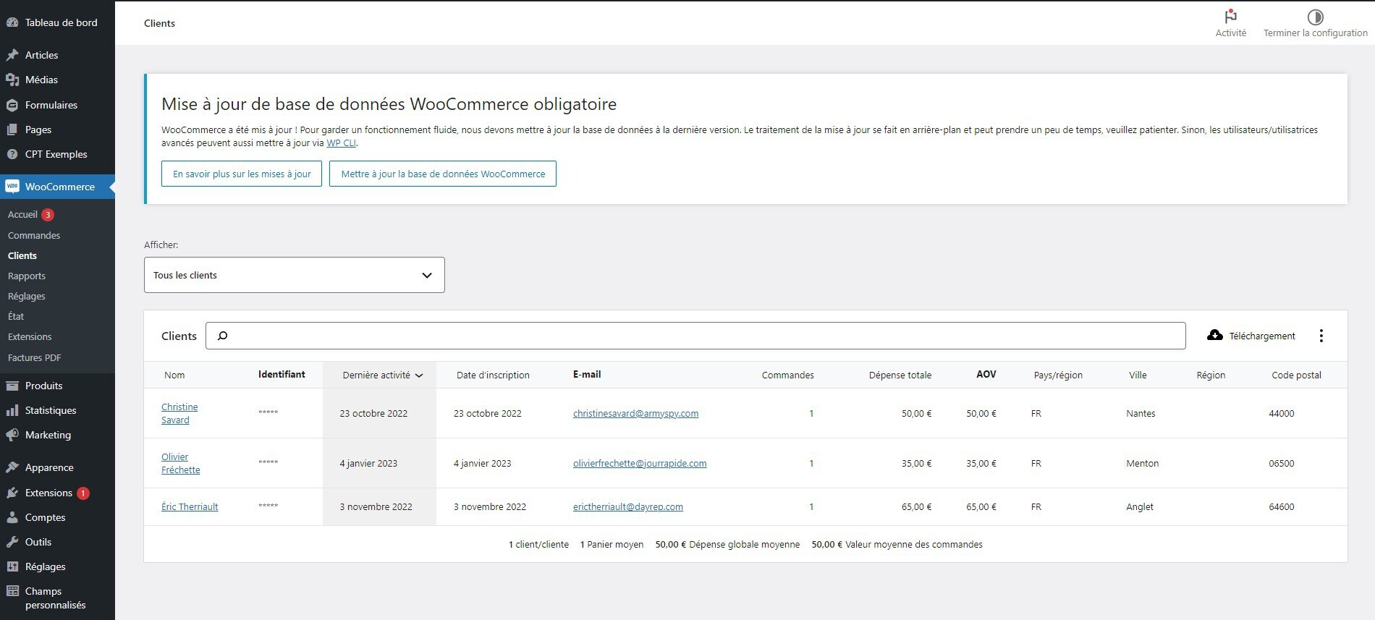
Task: Click email christinesavard@armyspy.com
Action: [635, 413]
